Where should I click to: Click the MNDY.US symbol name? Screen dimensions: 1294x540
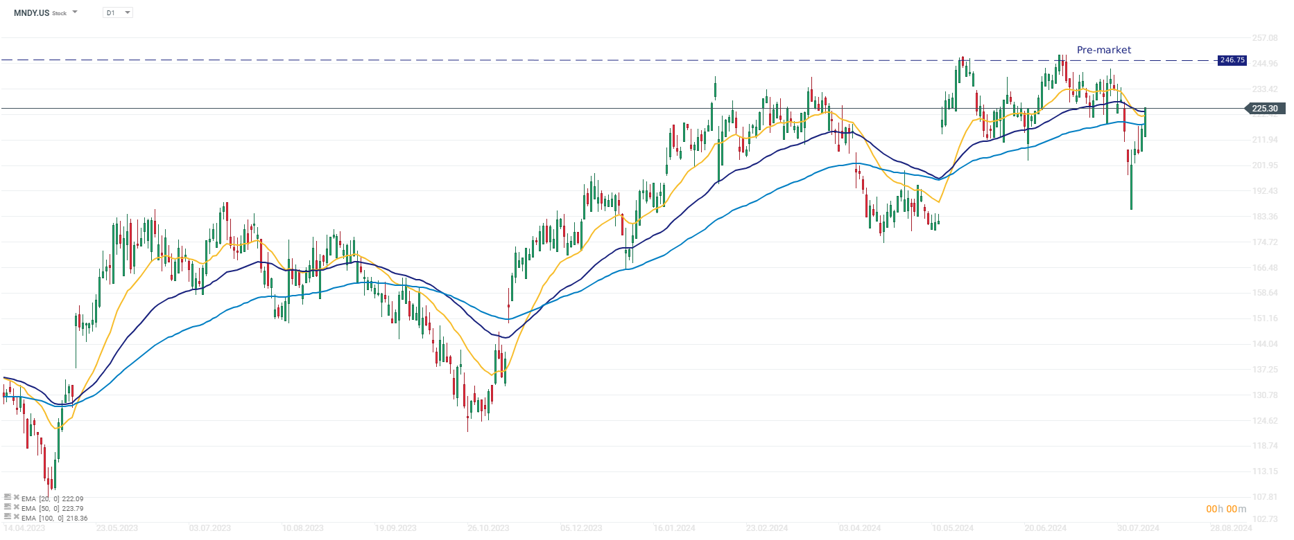(x=31, y=12)
